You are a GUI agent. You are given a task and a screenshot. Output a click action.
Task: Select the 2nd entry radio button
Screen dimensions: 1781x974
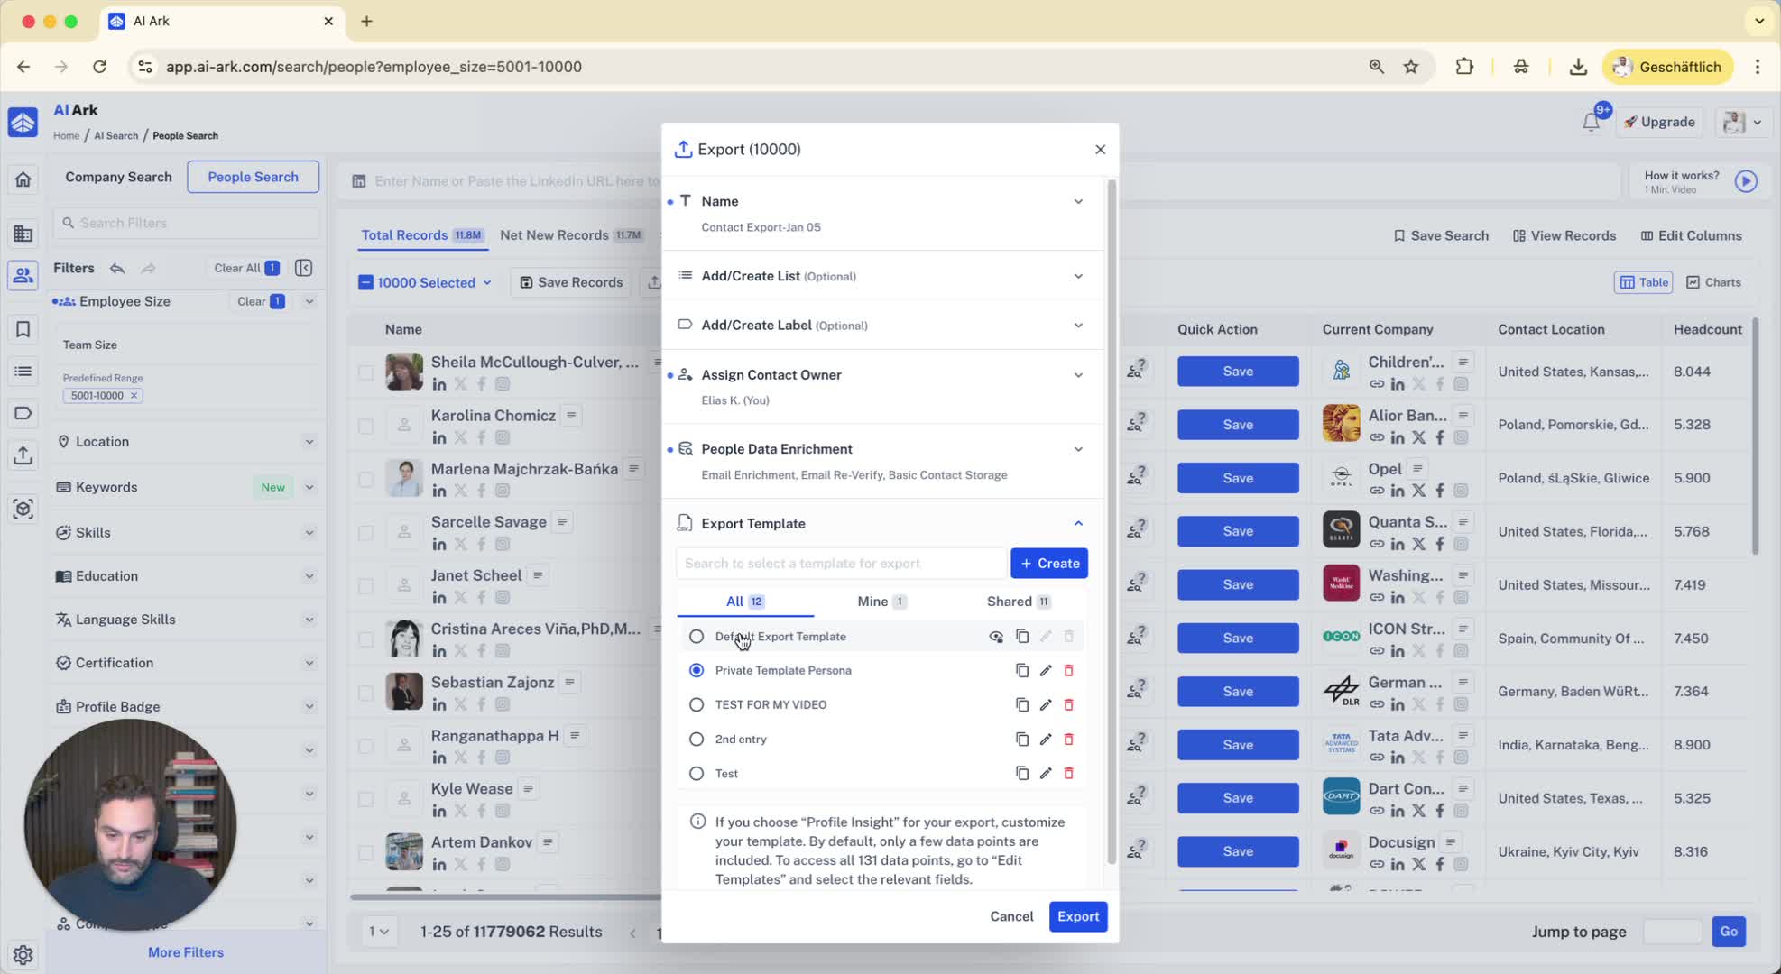696,739
